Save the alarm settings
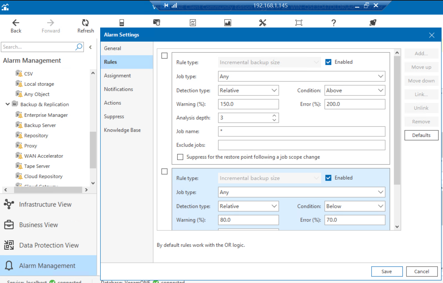This screenshot has width=443, height=283. pyautogui.click(x=387, y=271)
